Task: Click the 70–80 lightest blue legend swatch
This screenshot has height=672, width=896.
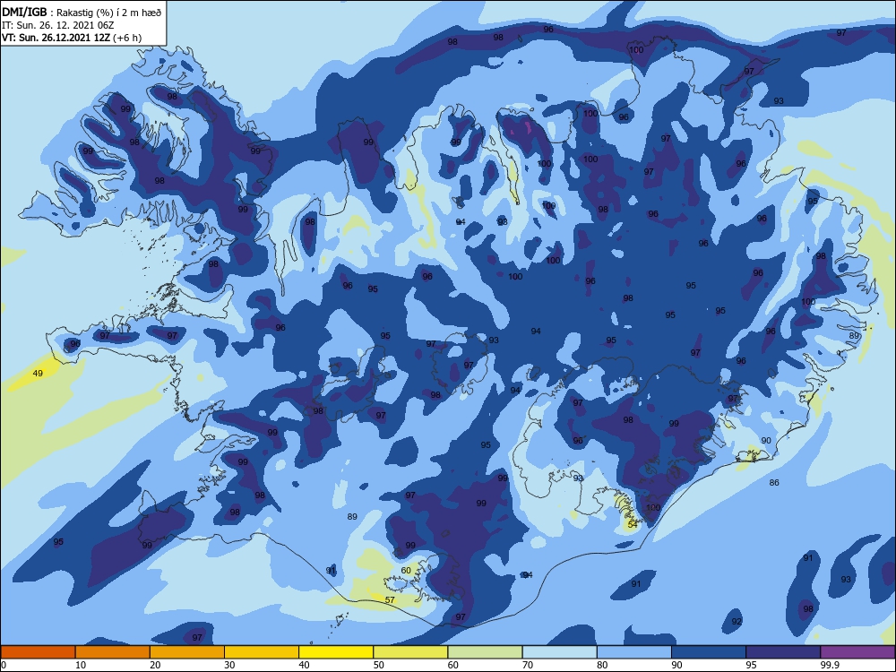Action: [x=559, y=652]
